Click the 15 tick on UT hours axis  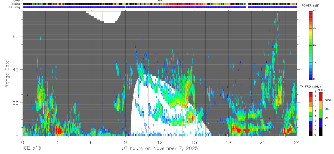(194, 142)
